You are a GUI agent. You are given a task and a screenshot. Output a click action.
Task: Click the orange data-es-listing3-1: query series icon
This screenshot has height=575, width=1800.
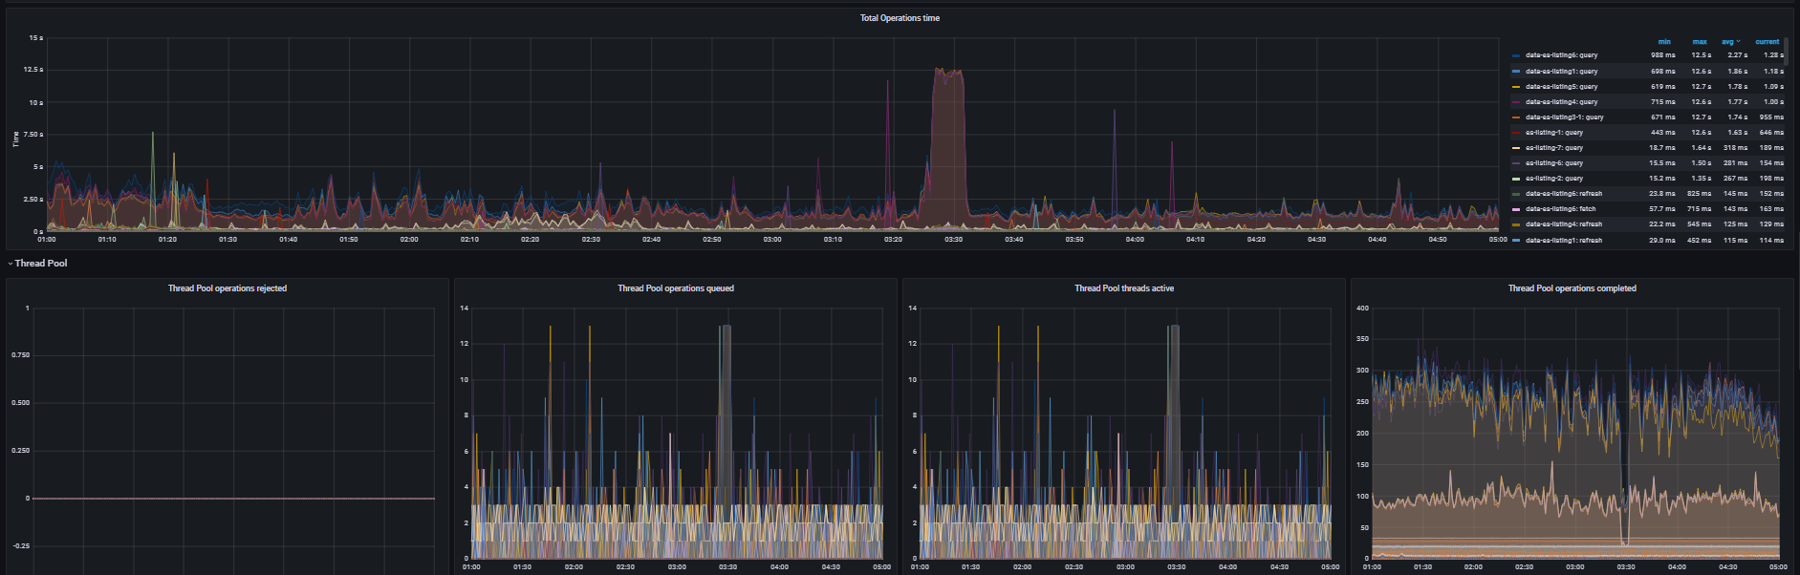pyautogui.click(x=1516, y=117)
